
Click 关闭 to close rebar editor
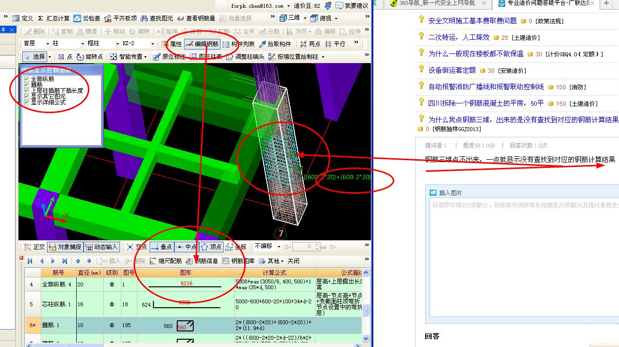(293, 261)
